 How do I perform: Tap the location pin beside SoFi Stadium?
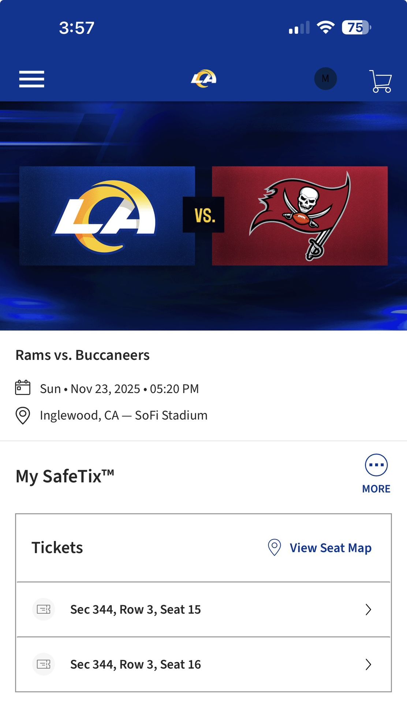coord(22,415)
